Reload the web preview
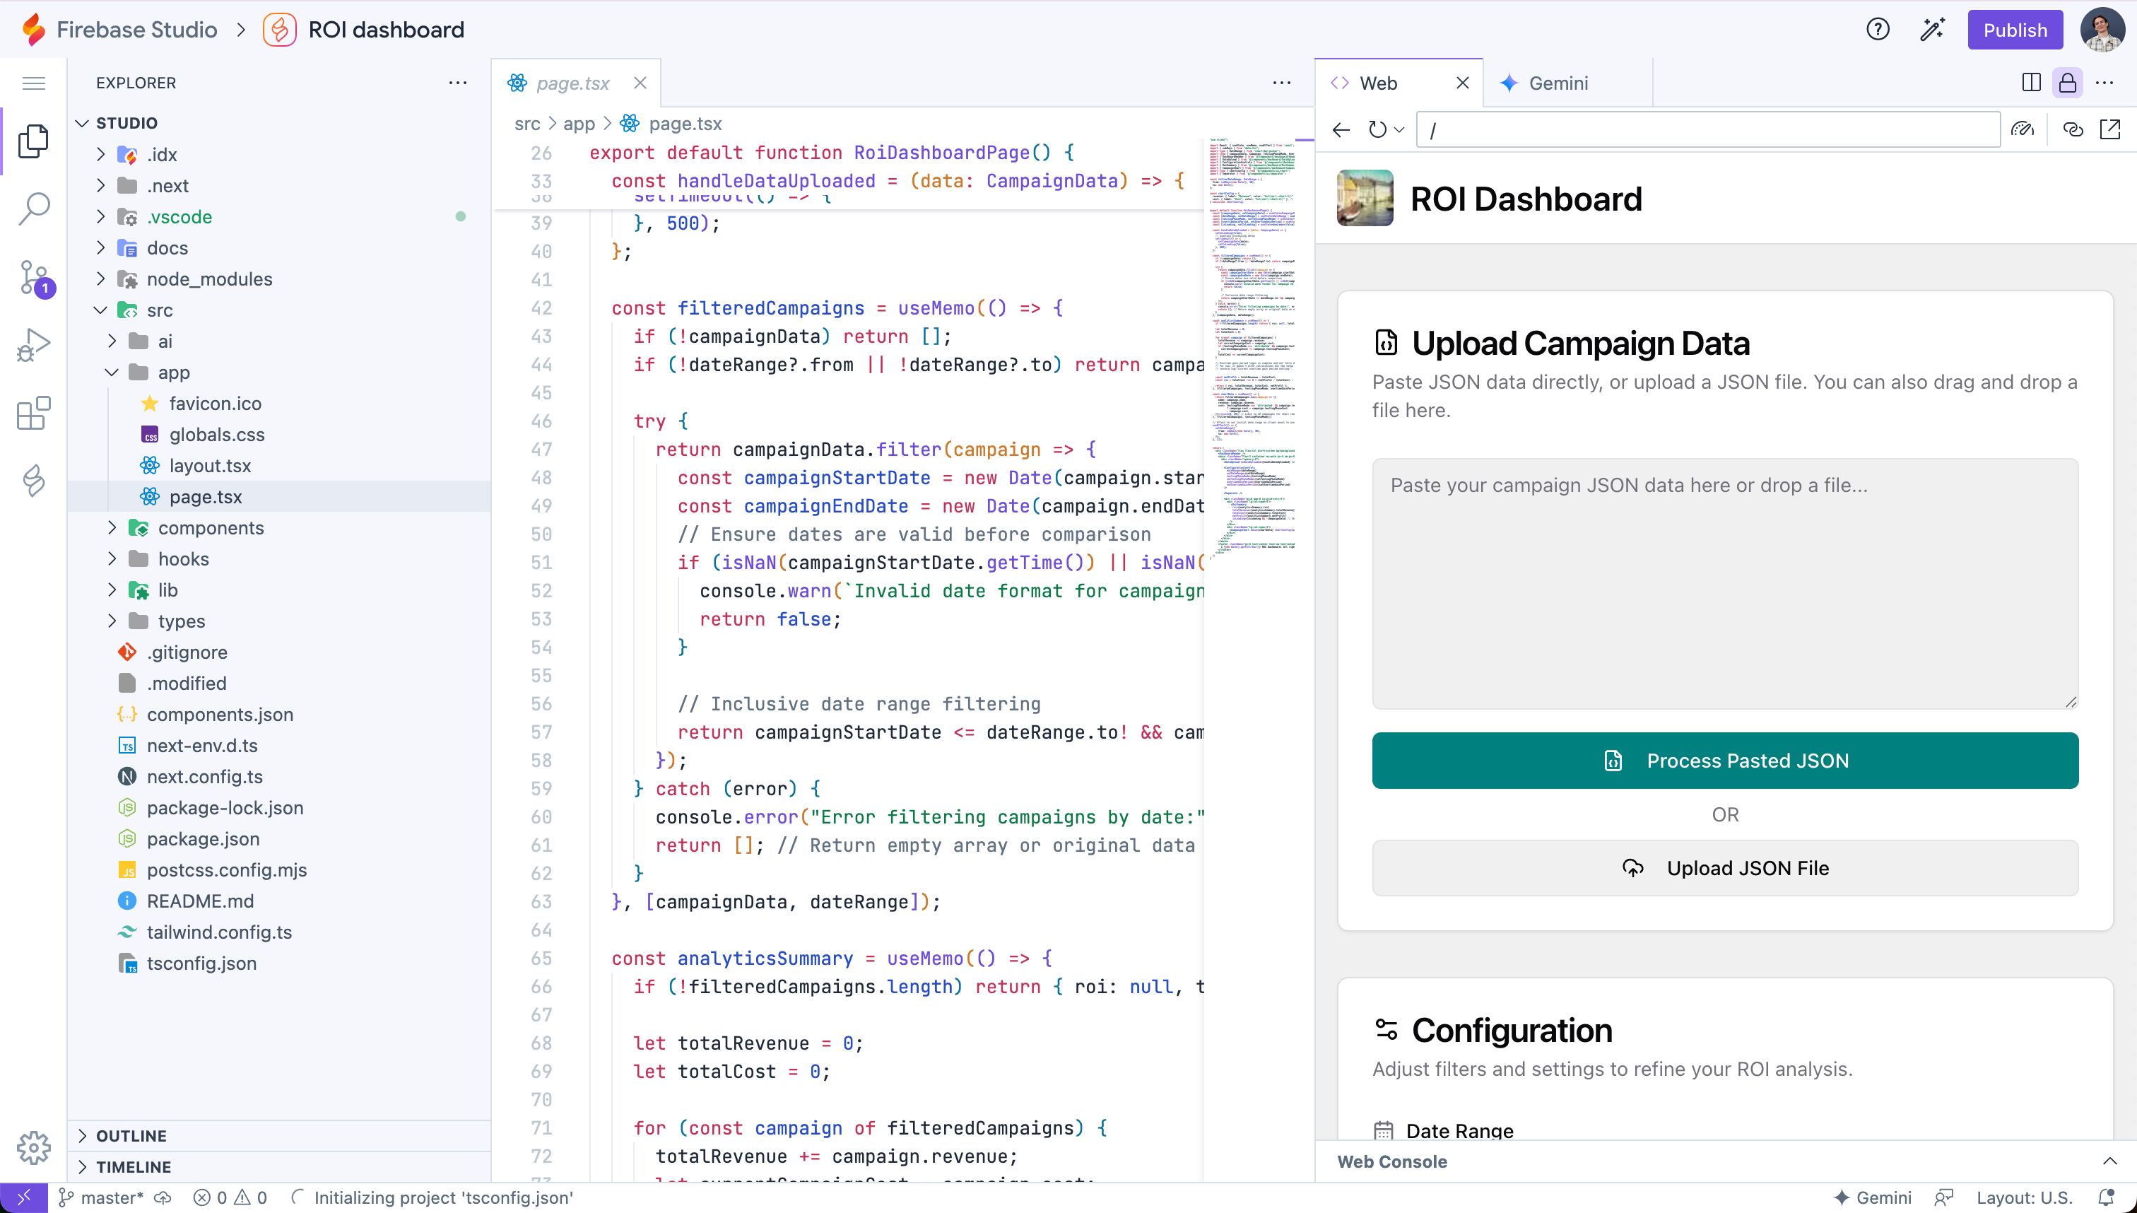The height and width of the screenshot is (1213, 2137). [1377, 130]
